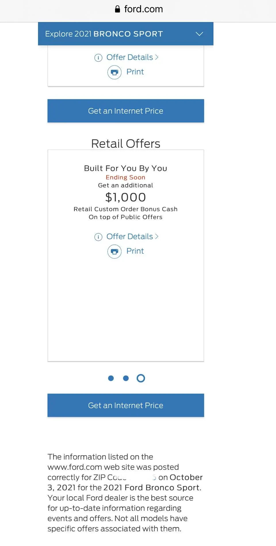Select the second carousel pagination dot
276x546 pixels.
point(126,378)
